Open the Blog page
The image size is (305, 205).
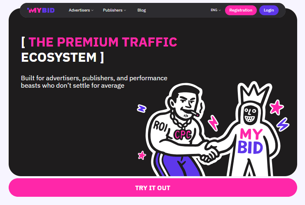coord(142,10)
